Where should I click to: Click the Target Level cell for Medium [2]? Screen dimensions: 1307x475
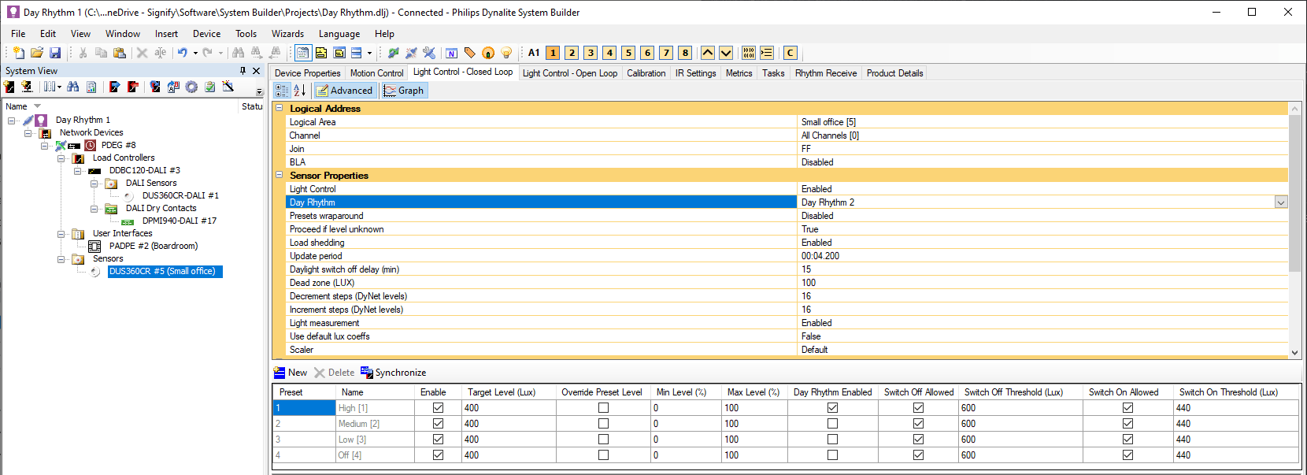coord(508,424)
